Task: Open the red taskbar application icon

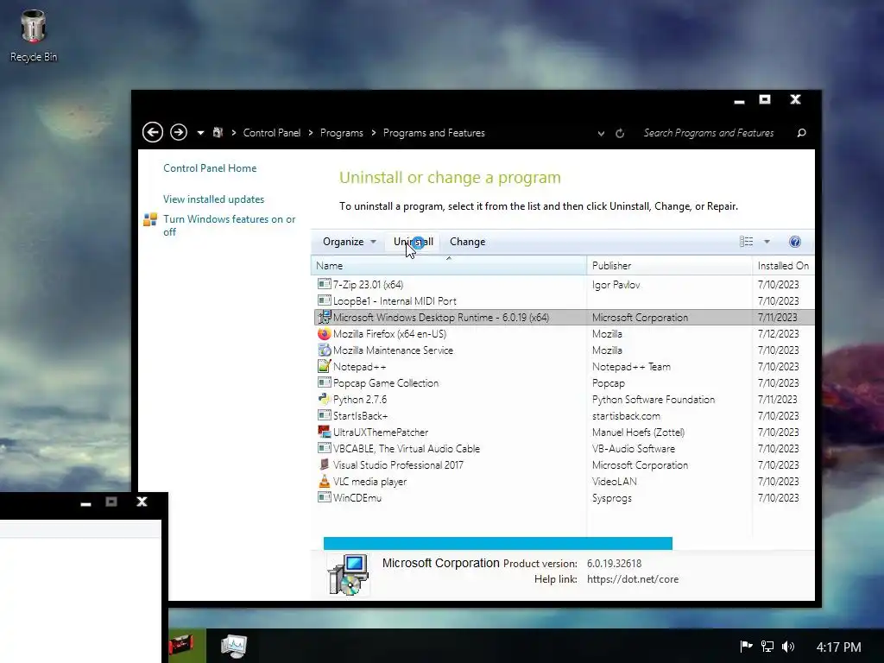Action: point(181,645)
